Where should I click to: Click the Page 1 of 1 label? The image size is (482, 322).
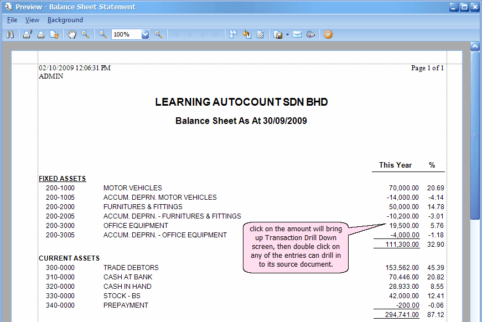point(427,68)
